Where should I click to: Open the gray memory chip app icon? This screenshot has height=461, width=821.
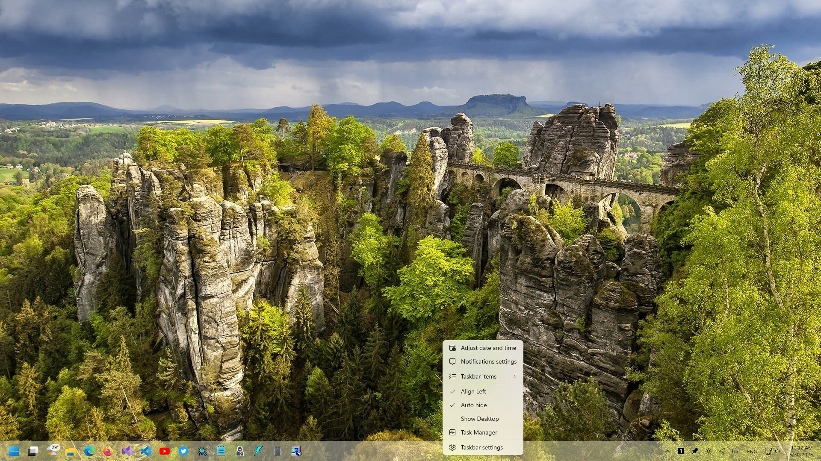tap(277, 451)
